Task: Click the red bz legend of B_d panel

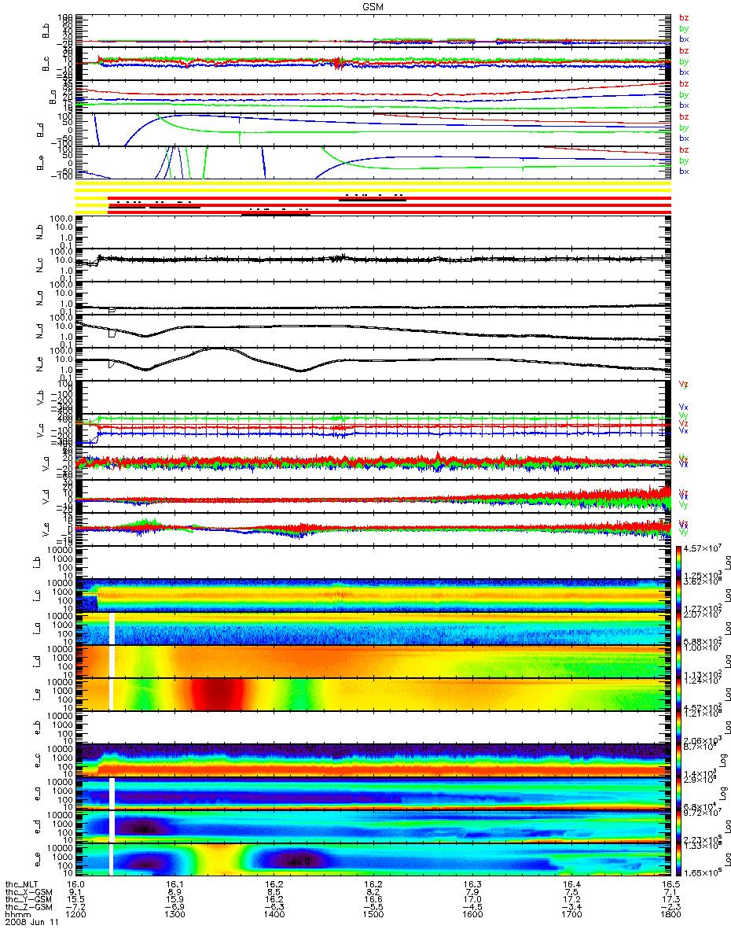Action: (683, 116)
